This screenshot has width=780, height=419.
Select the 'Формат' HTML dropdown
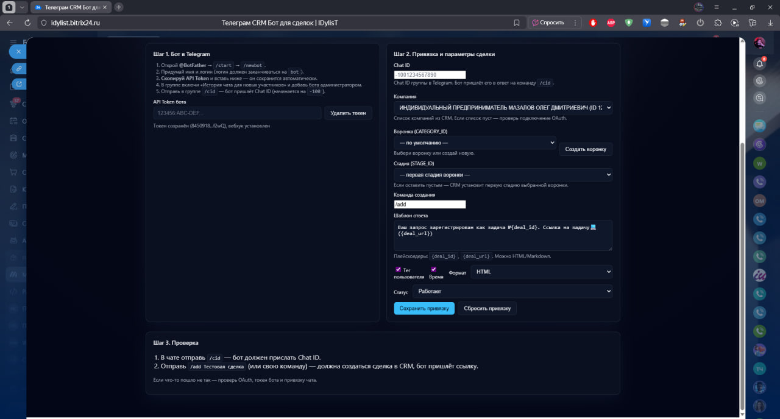tap(541, 272)
